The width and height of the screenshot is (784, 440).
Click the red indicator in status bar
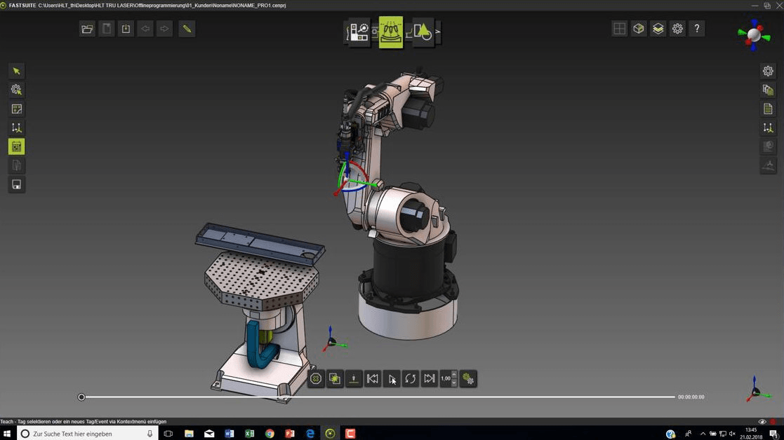(x=773, y=422)
